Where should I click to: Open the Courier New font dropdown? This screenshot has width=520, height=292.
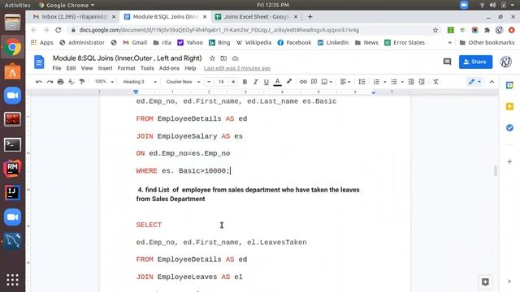[183, 82]
